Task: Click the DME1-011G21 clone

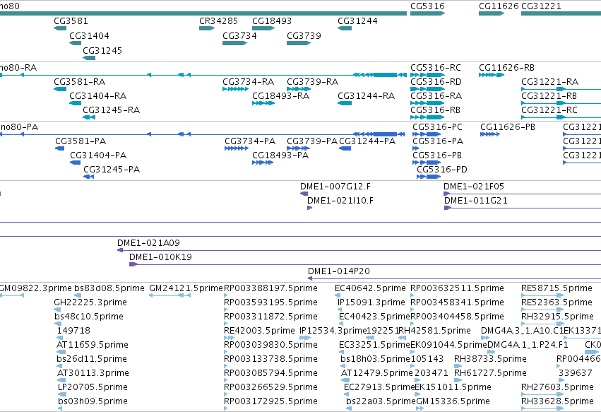Action: click(x=523, y=208)
